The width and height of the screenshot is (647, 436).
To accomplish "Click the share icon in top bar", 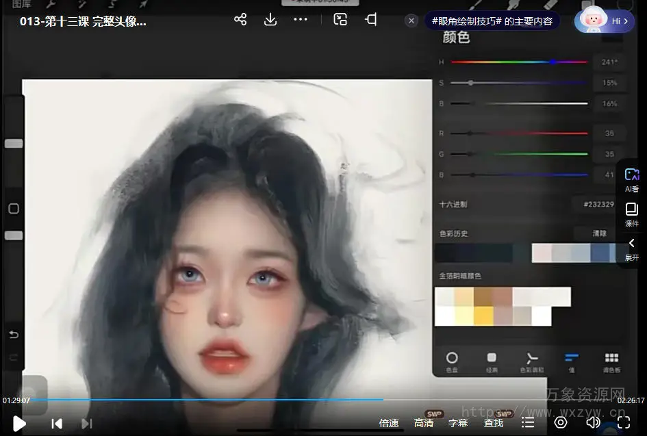I will pyautogui.click(x=240, y=20).
